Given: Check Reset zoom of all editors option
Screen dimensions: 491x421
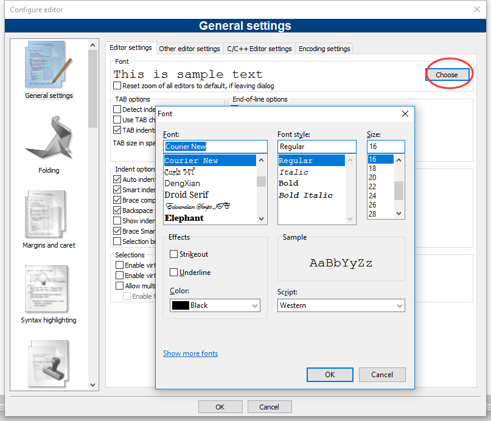Looking at the screenshot, I should pos(117,85).
